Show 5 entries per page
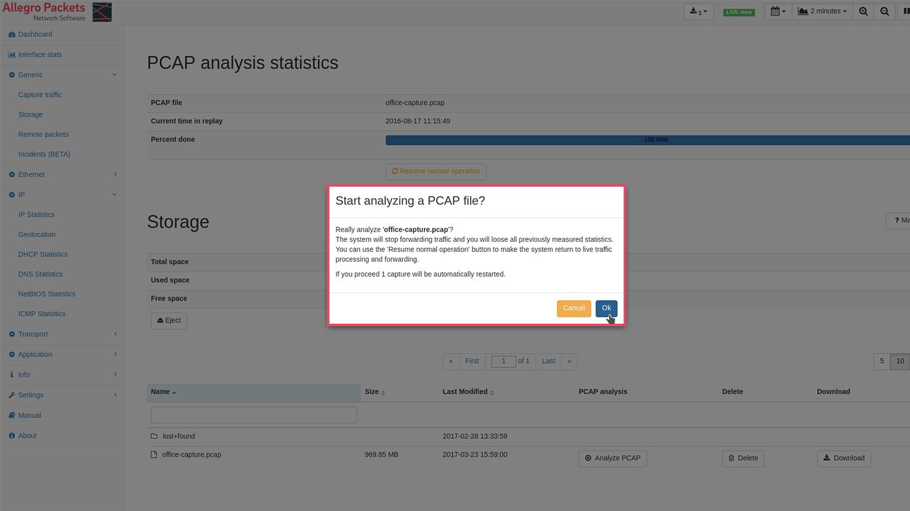The width and height of the screenshot is (910, 511). [881, 361]
